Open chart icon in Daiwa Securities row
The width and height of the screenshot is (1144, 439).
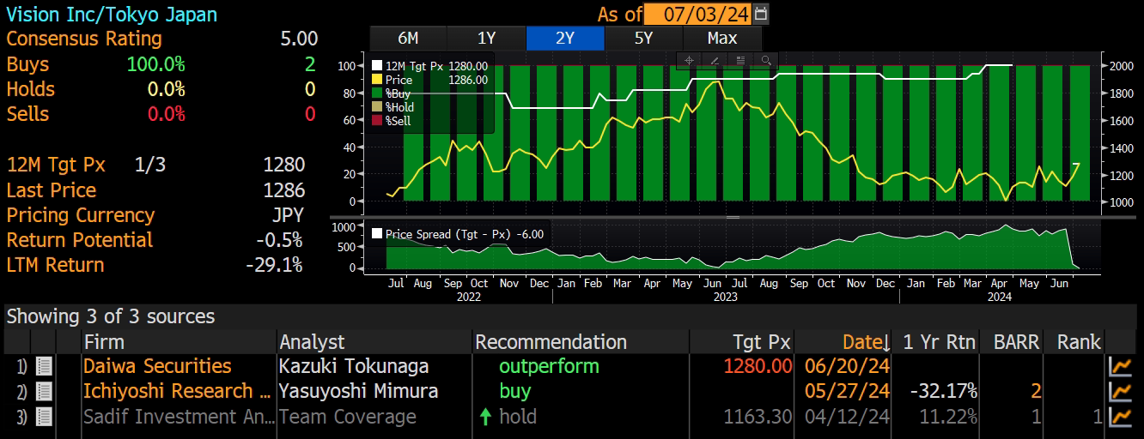tap(1121, 366)
